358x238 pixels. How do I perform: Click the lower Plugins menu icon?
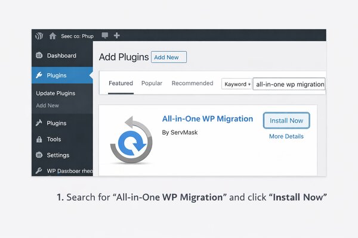click(39, 123)
